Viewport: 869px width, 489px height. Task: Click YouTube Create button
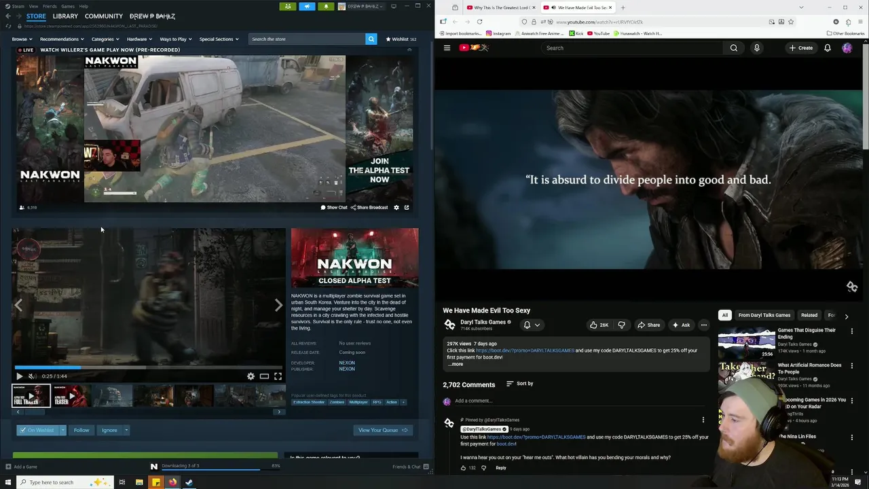(800, 48)
